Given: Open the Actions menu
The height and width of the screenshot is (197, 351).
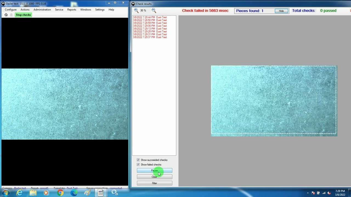Looking at the screenshot, I should (25, 10).
